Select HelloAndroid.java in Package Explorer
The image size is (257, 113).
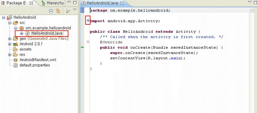click(47, 33)
